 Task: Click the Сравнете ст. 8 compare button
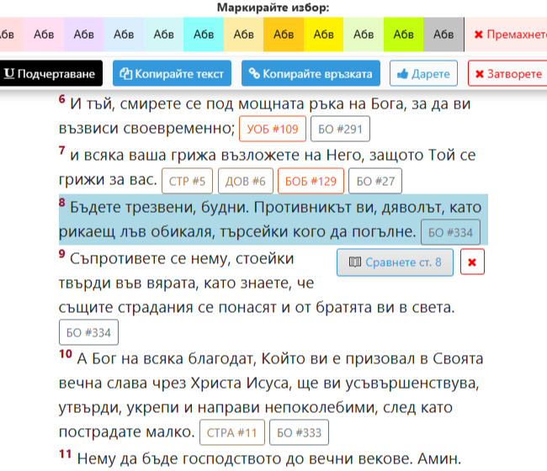395,262
